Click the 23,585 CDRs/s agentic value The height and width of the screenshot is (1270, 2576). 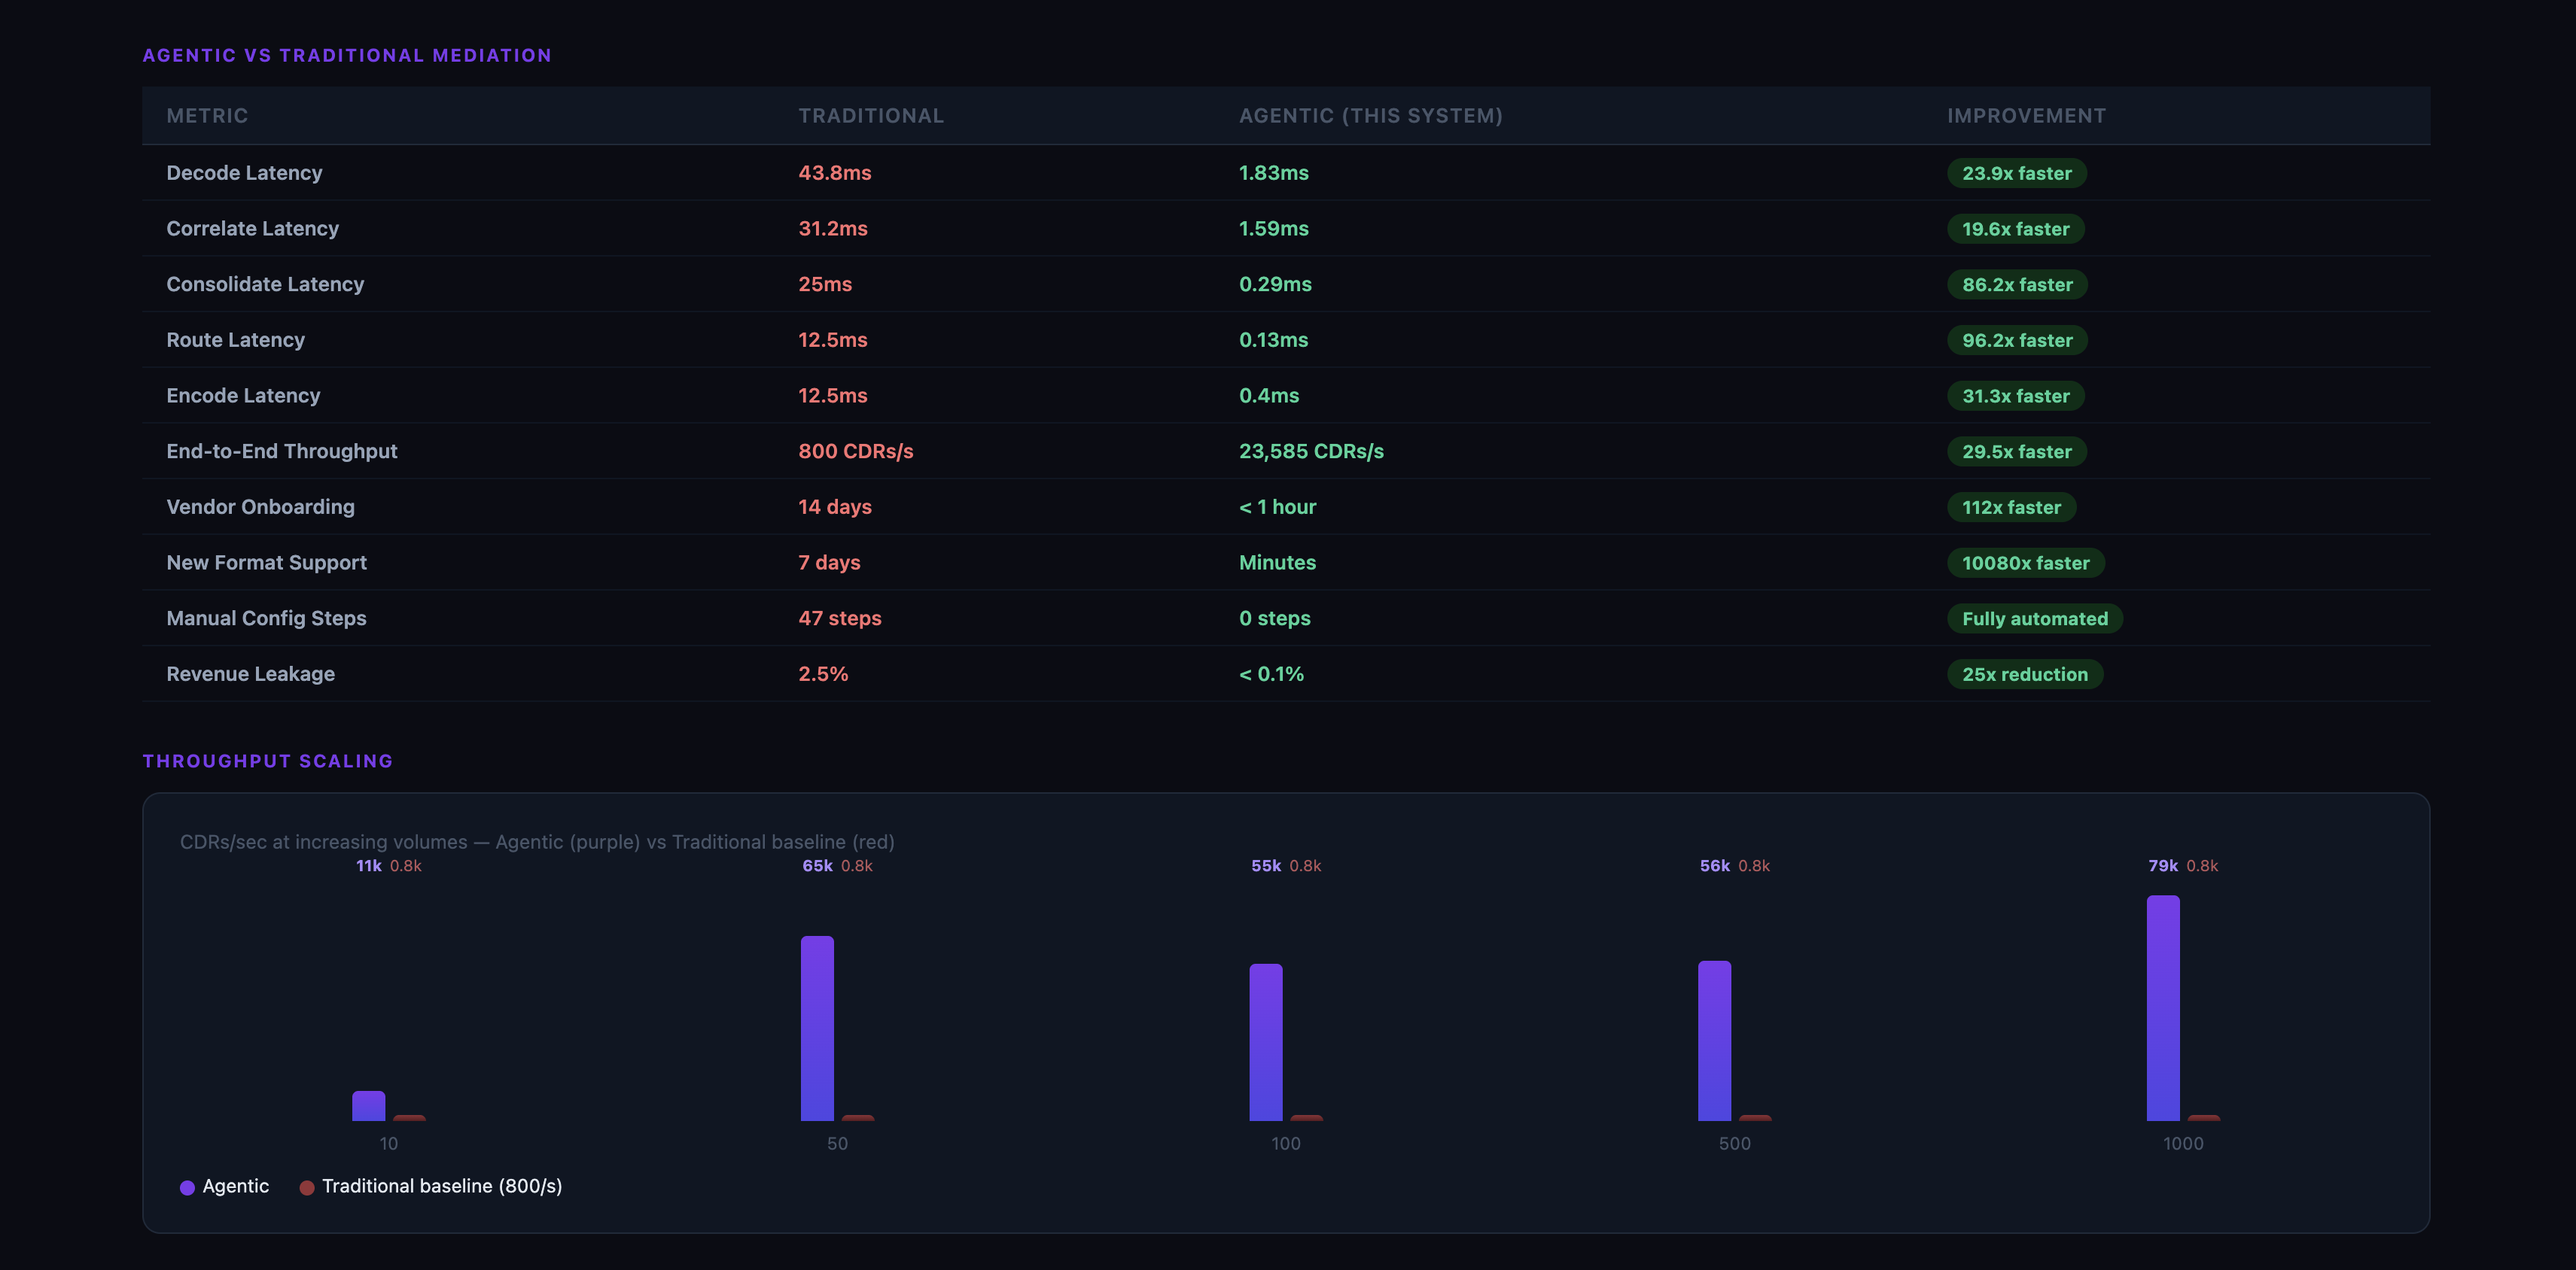(1310, 451)
